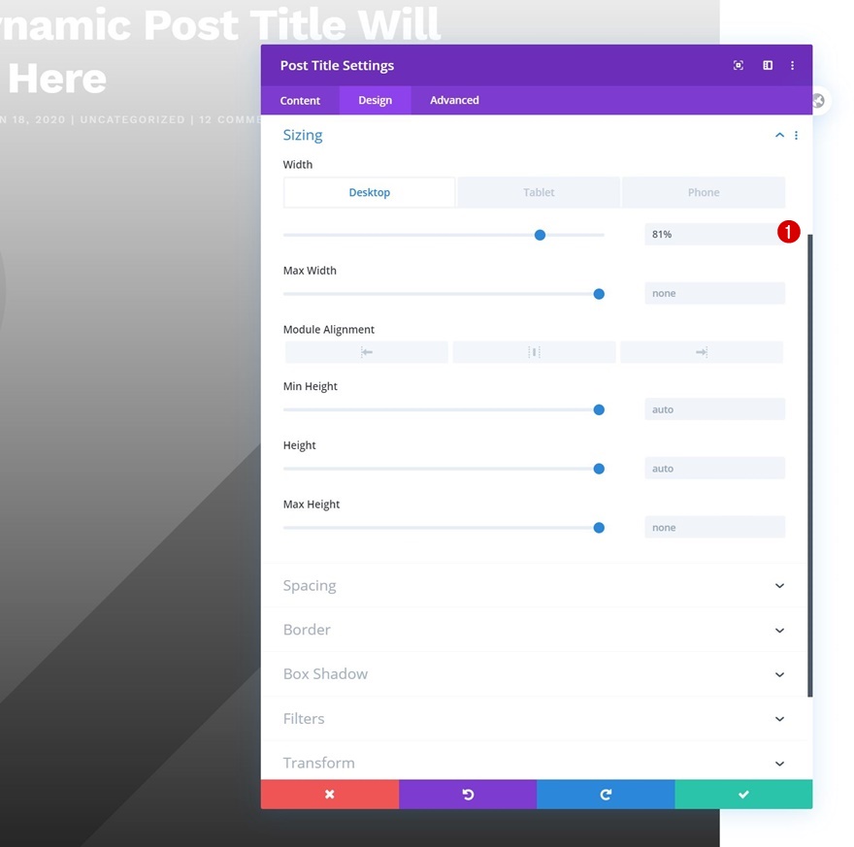Click the Max Height value field
The height and width of the screenshot is (847, 854).
(714, 527)
